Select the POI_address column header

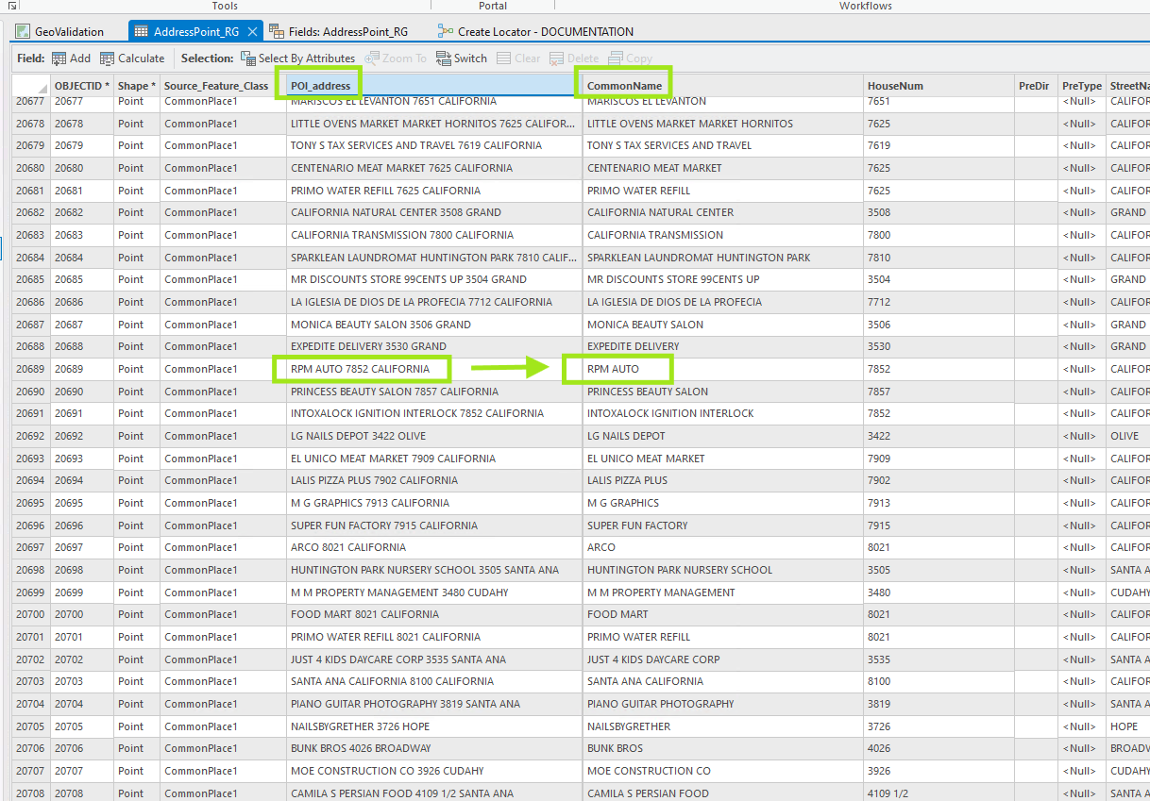point(434,86)
